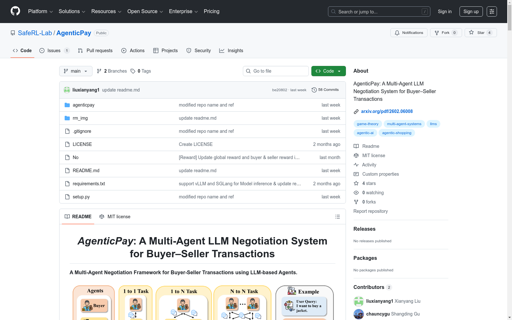Click the MIT license scale icon in About
512x320 pixels.
[356, 156]
